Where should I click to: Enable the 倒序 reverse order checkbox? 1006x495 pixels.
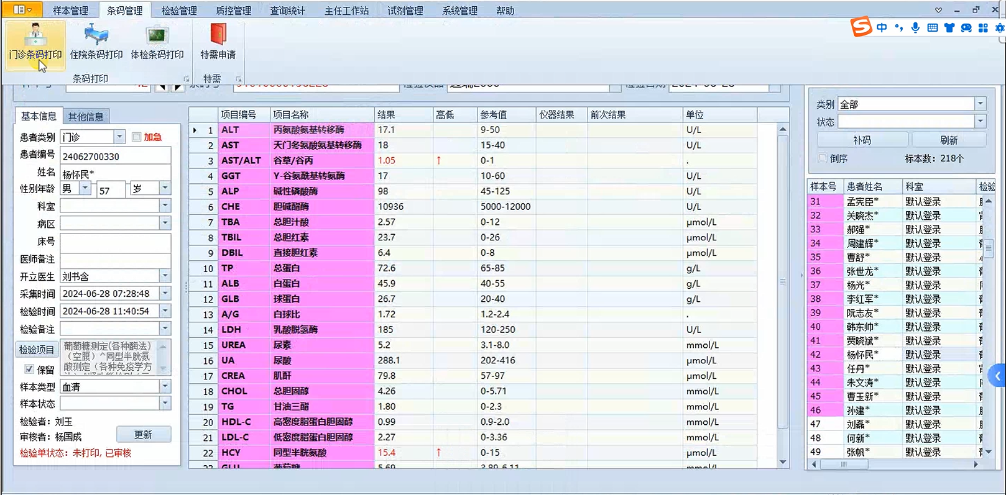(822, 158)
